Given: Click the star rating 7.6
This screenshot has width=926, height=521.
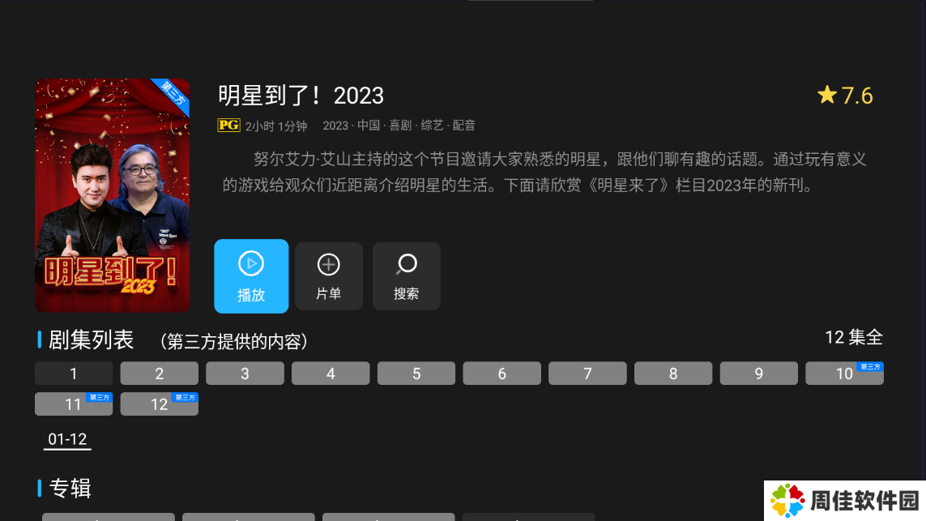Looking at the screenshot, I should click(x=845, y=96).
